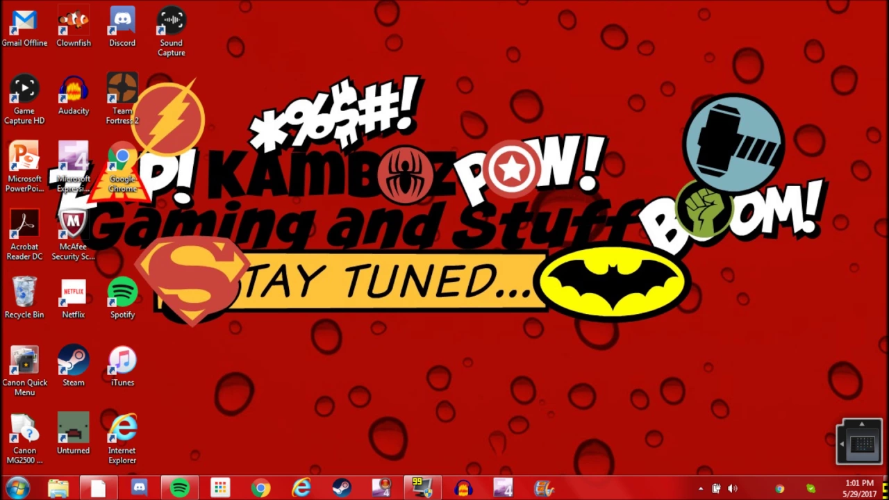Select the Internet Explorer desktop icon

[x=122, y=439]
